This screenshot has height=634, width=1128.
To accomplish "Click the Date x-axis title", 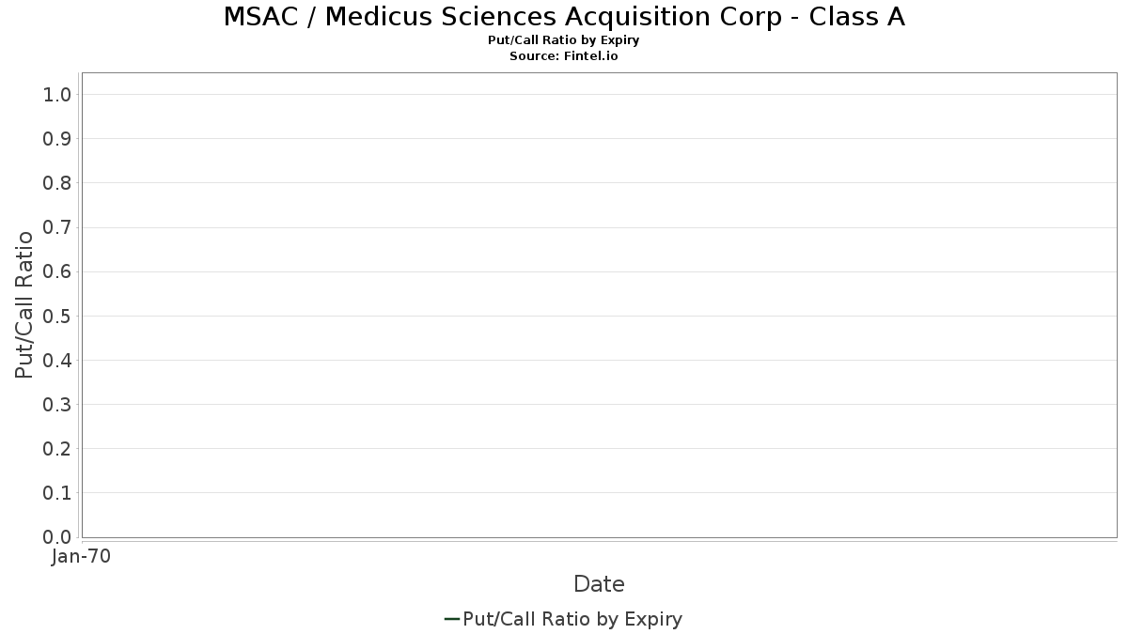I will pos(599,584).
